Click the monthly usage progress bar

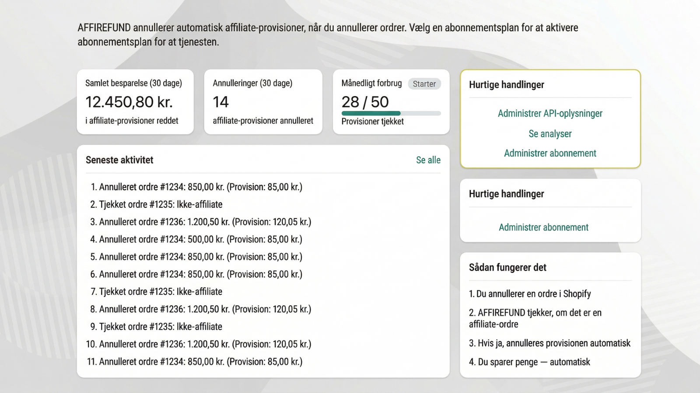[391, 113]
